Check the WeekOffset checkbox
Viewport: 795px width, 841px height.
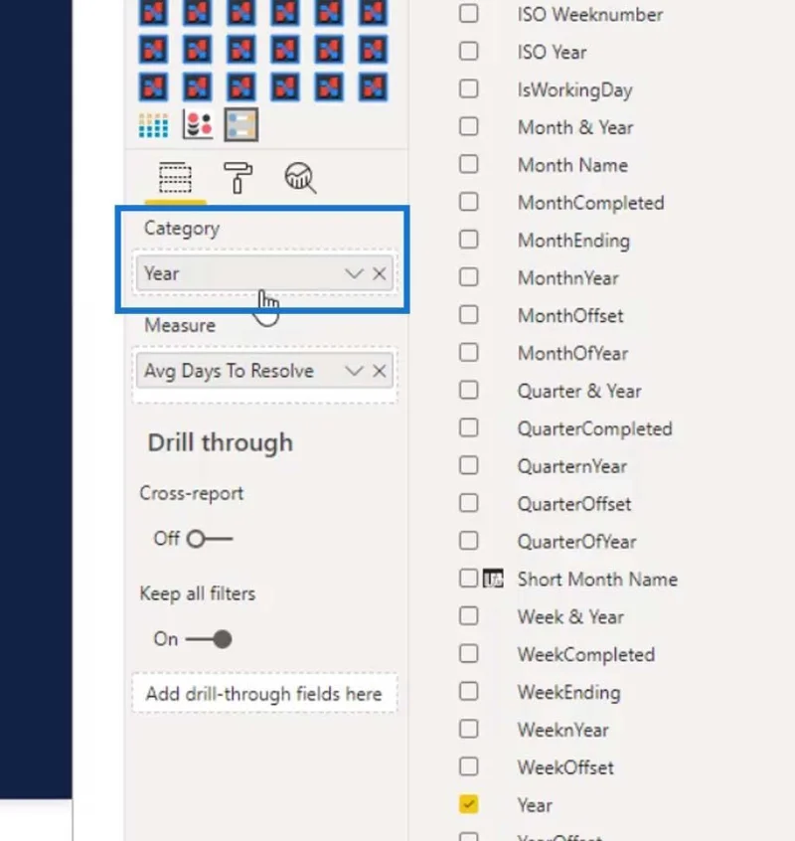pyautogui.click(x=468, y=766)
